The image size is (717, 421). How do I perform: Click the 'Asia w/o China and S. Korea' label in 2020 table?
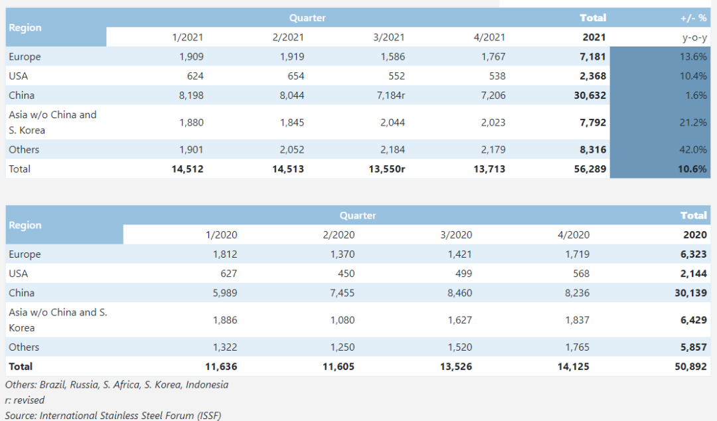click(x=58, y=319)
